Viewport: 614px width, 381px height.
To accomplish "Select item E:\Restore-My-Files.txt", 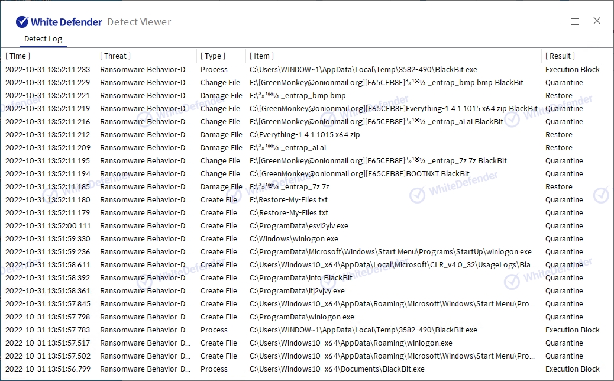I will 289,200.
